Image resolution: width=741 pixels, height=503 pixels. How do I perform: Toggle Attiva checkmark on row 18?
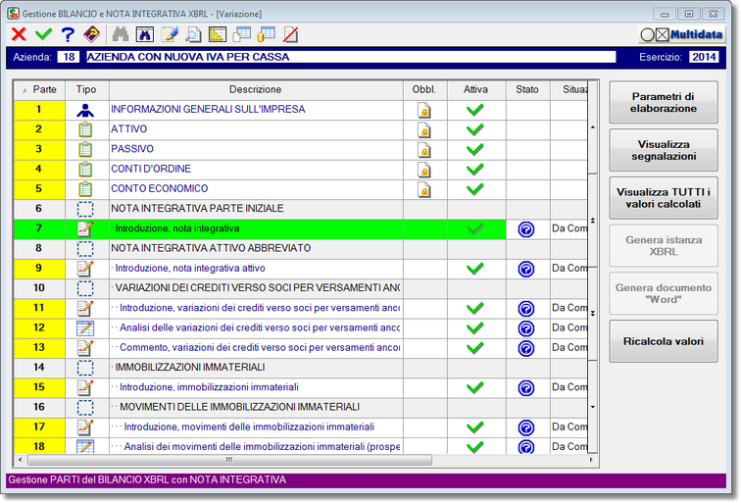(475, 447)
